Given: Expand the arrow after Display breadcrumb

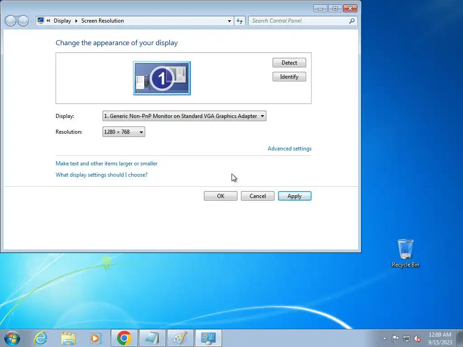Looking at the screenshot, I should coord(76,21).
